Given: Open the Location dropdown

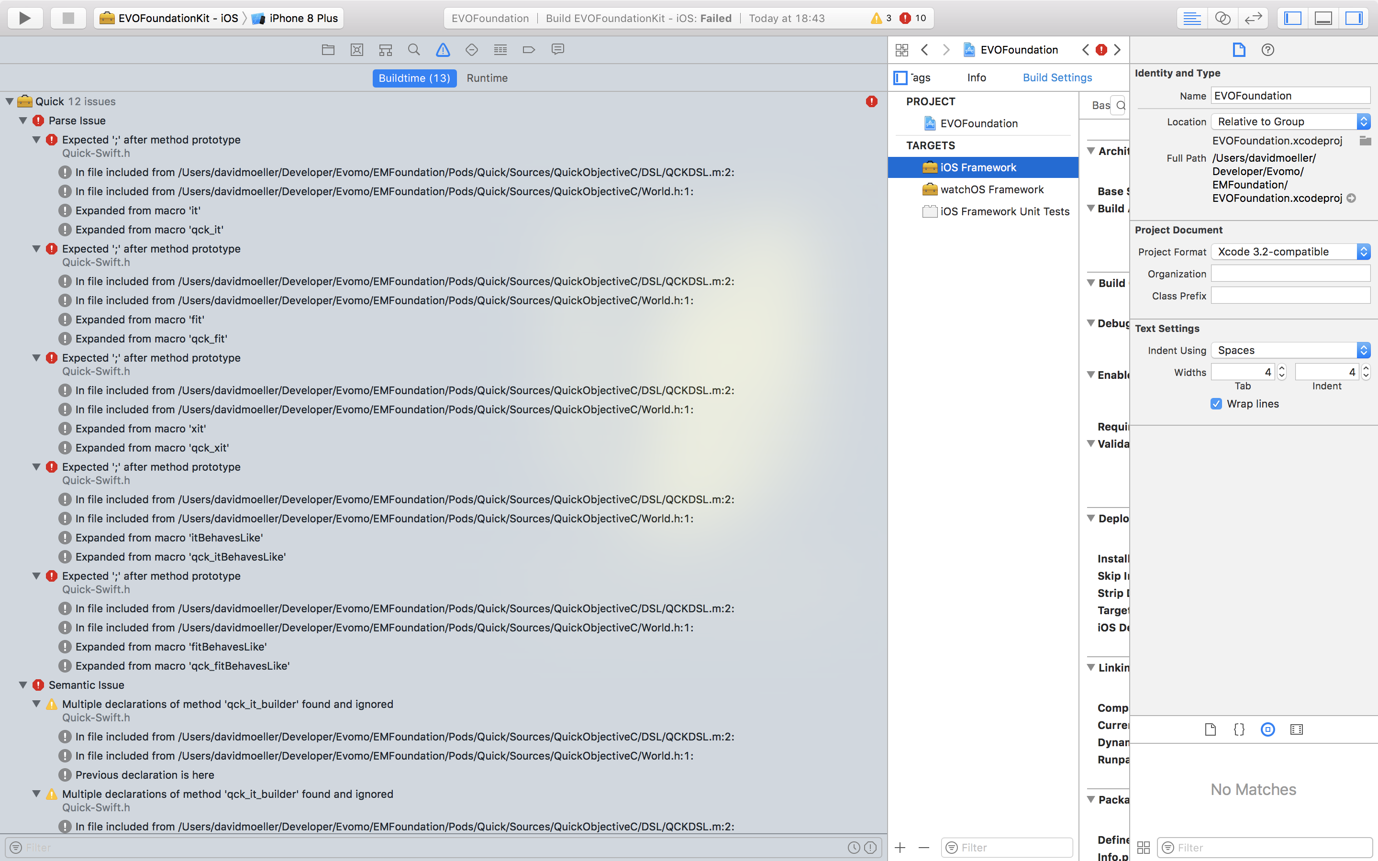Looking at the screenshot, I should (x=1291, y=121).
